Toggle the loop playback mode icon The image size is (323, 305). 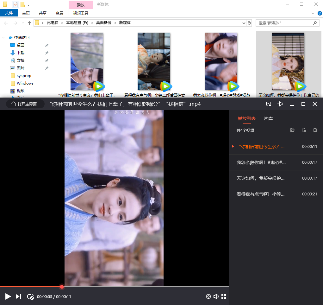(x=30, y=297)
